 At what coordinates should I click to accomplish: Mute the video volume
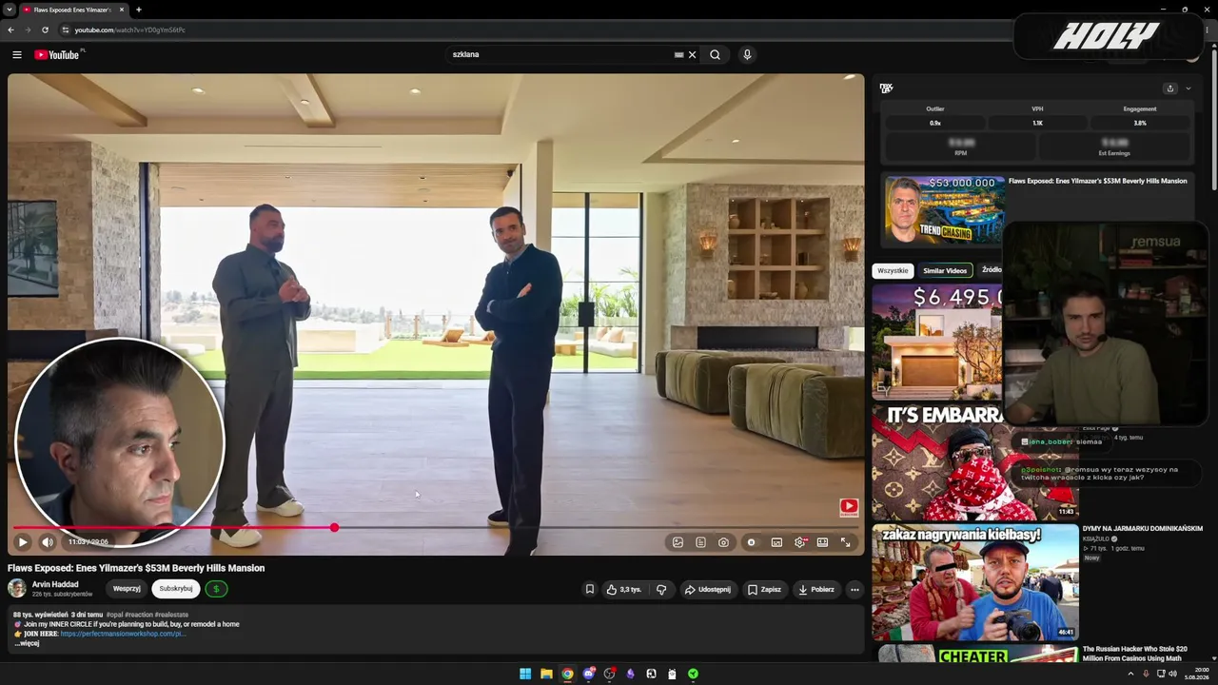pos(48,542)
